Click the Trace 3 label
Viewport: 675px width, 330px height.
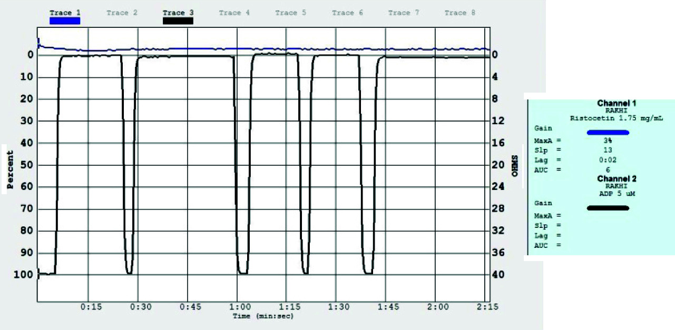click(x=178, y=13)
